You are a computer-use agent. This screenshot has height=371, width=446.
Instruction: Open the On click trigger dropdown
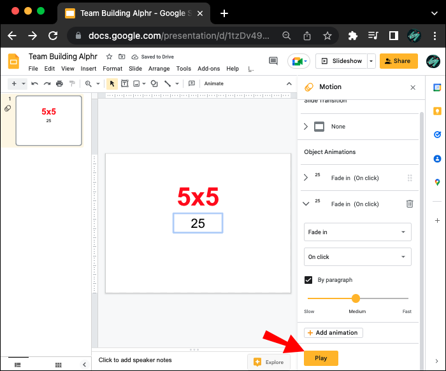[x=357, y=257]
